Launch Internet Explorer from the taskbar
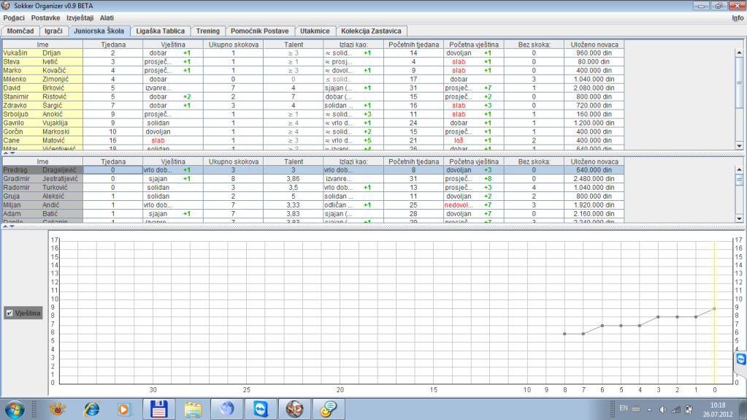The image size is (747, 420). pyautogui.click(x=91, y=408)
